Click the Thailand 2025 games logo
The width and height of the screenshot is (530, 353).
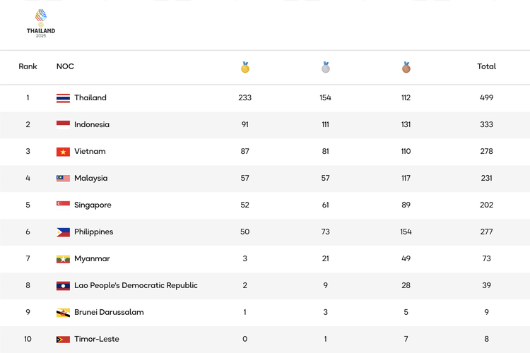pyautogui.click(x=41, y=23)
